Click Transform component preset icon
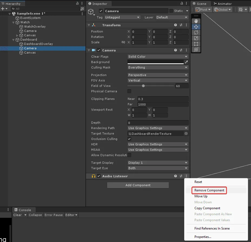This screenshot has height=242, width=251. [x=181, y=25]
